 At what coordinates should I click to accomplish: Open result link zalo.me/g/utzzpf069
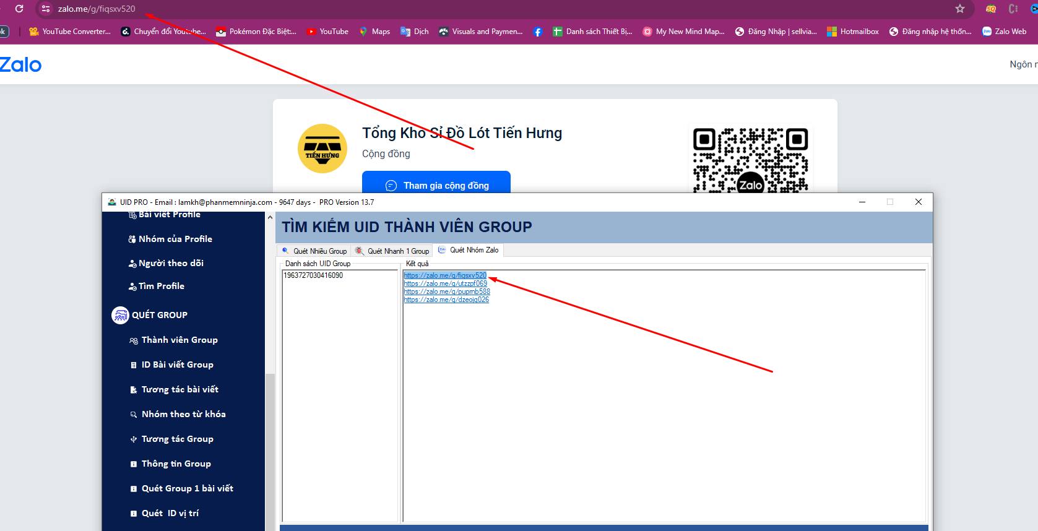tap(446, 283)
